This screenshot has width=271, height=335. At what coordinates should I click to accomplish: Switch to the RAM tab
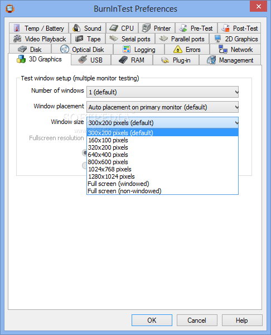[132, 60]
